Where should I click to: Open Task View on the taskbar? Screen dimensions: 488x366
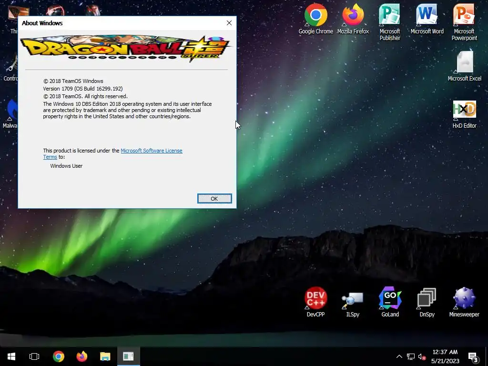point(34,356)
